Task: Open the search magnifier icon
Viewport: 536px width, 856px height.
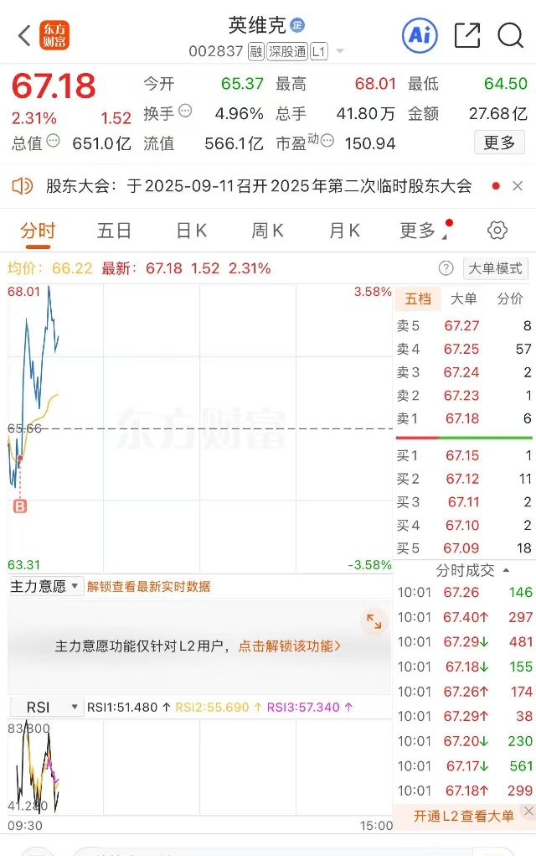Action: point(510,36)
